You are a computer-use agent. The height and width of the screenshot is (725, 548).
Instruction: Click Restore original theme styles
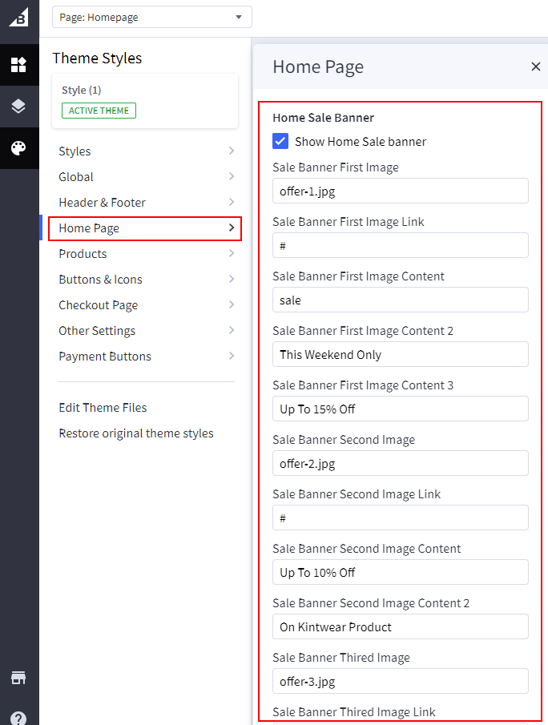tap(136, 433)
